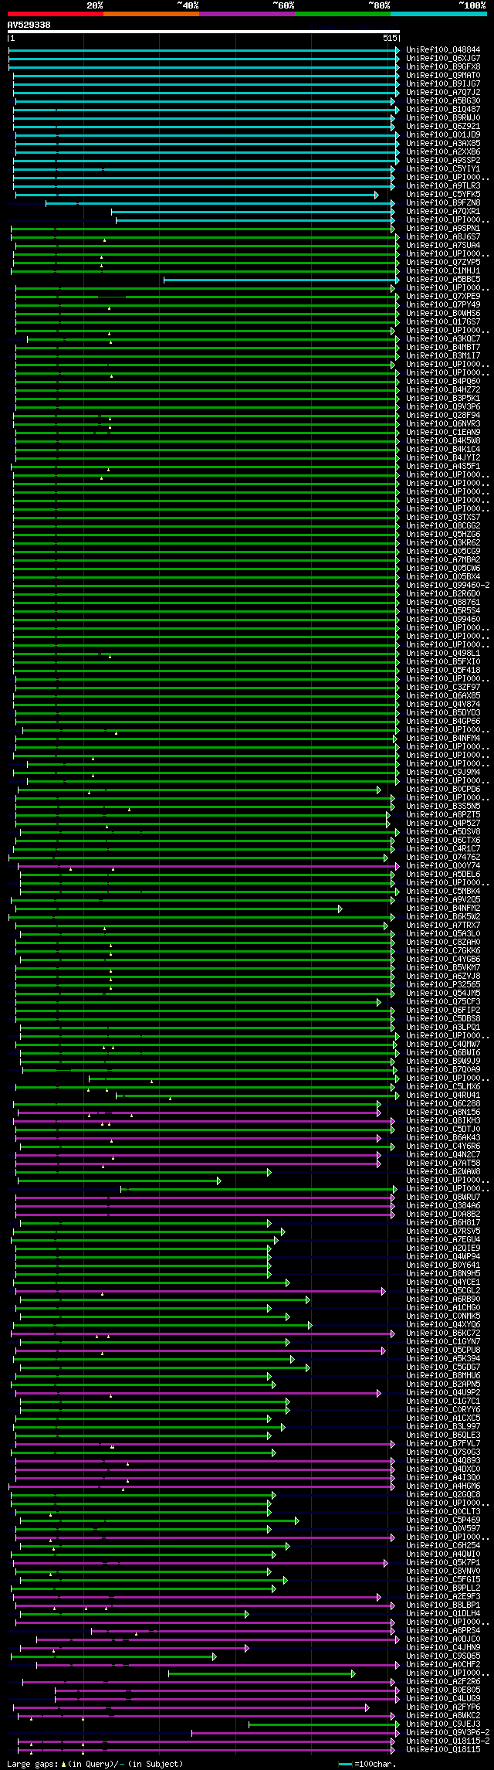Click the UniRef100_Q99460-2 label
The image size is (494, 1770).
pyautogui.click(x=448, y=585)
